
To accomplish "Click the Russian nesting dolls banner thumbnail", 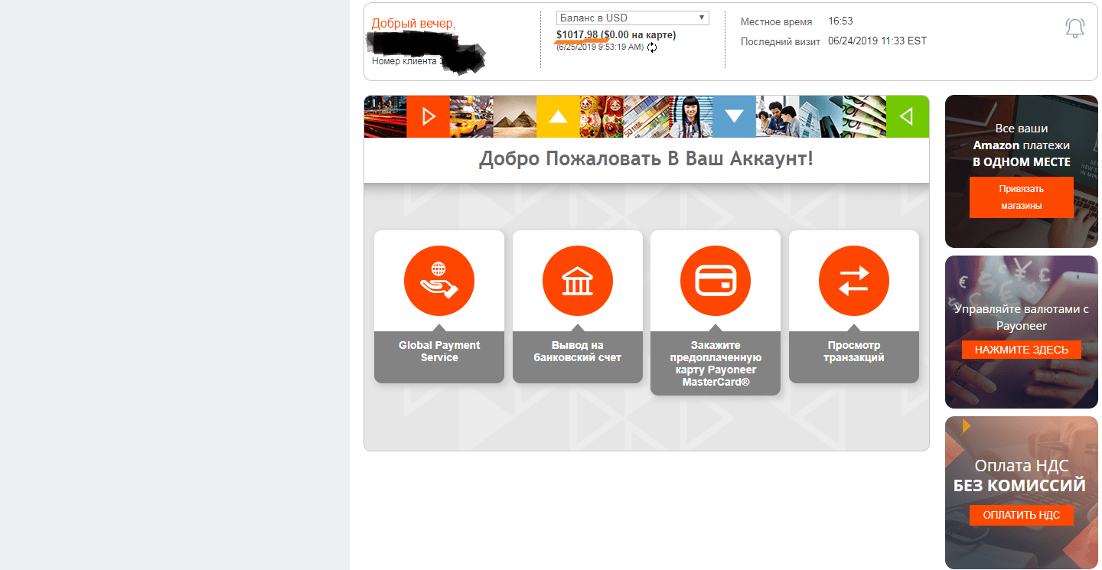I will (x=602, y=116).
